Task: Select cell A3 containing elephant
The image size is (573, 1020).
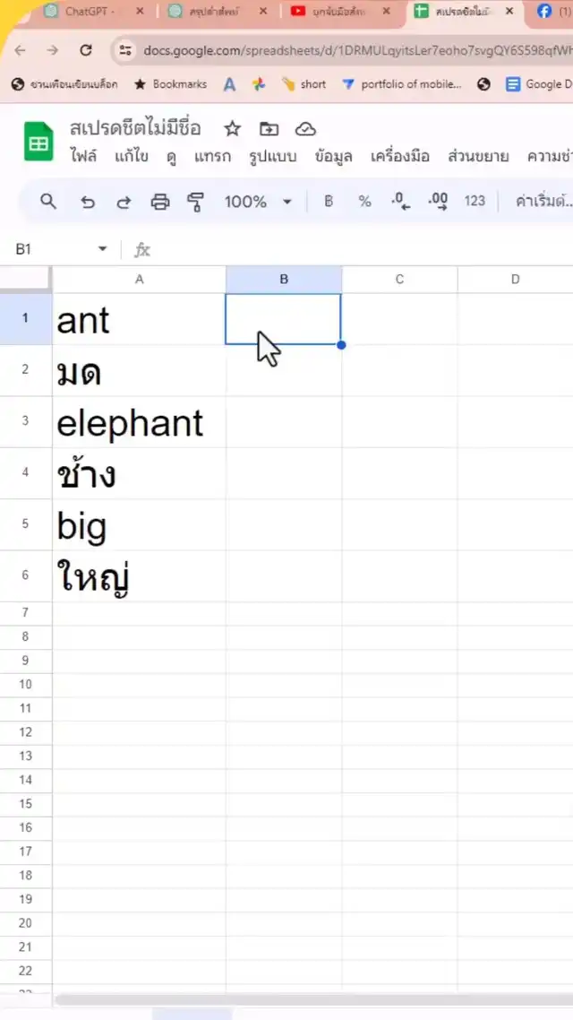Action: tap(139, 422)
